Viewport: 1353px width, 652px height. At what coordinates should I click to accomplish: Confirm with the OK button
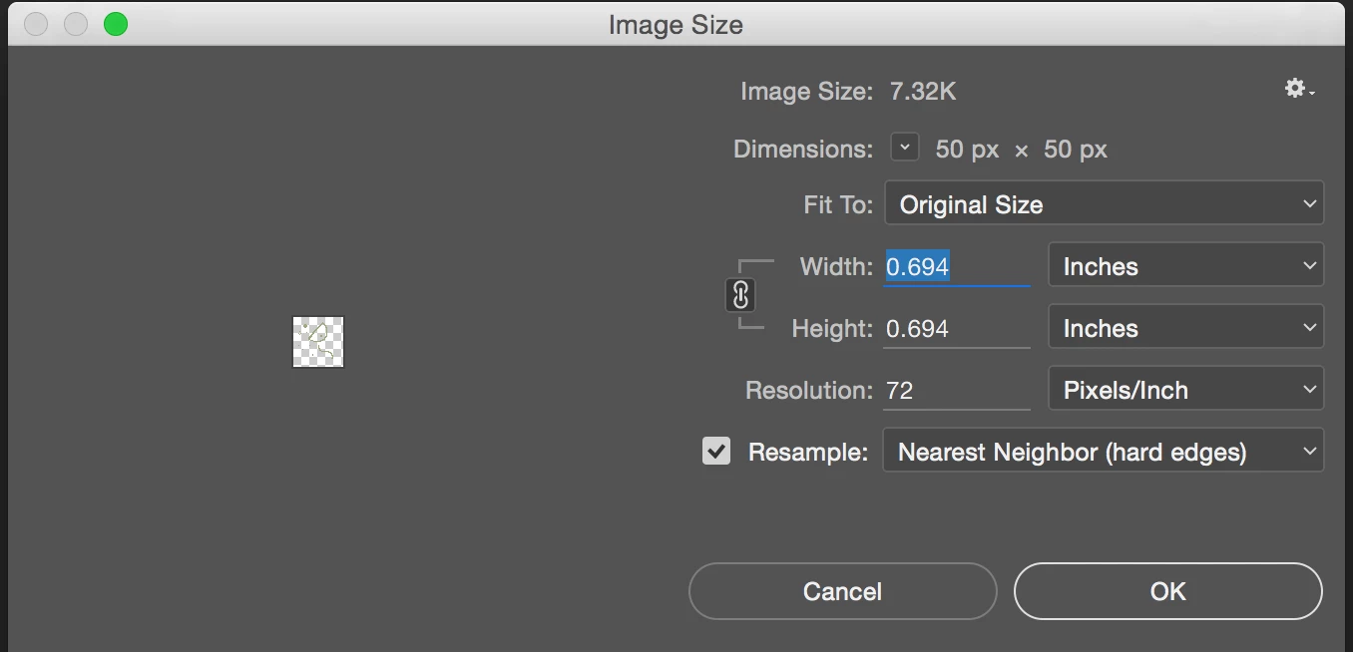click(x=1167, y=591)
